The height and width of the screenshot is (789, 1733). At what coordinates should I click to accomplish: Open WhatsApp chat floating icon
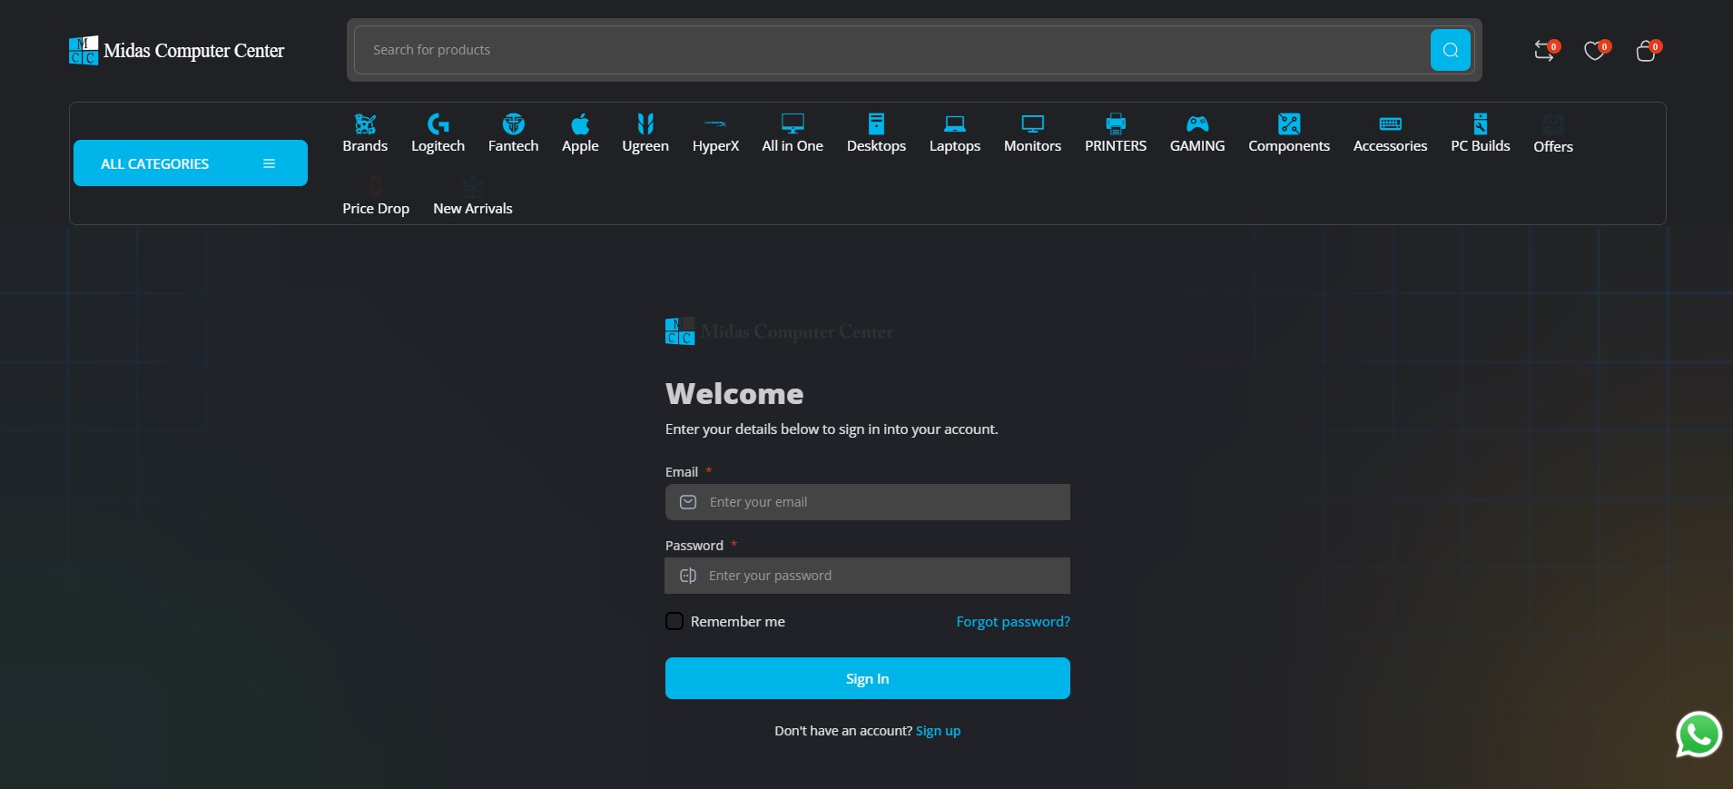(x=1698, y=735)
